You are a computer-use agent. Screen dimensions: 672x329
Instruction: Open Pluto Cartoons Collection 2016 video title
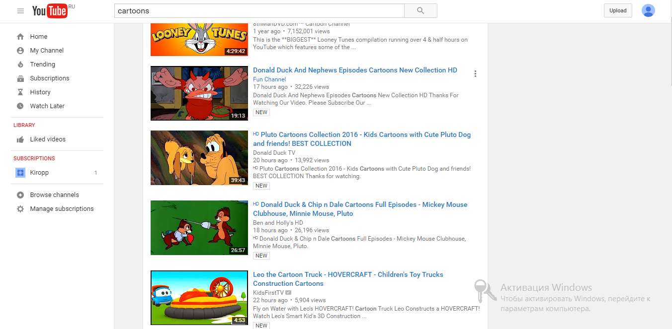click(362, 139)
